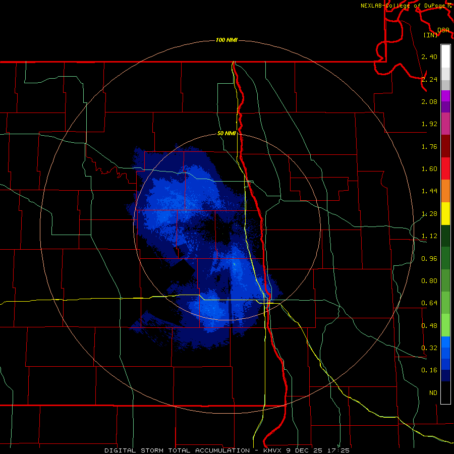The image size is (454, 454).
Task: Click the 0.32 legend value
Action: click(429, 348)
